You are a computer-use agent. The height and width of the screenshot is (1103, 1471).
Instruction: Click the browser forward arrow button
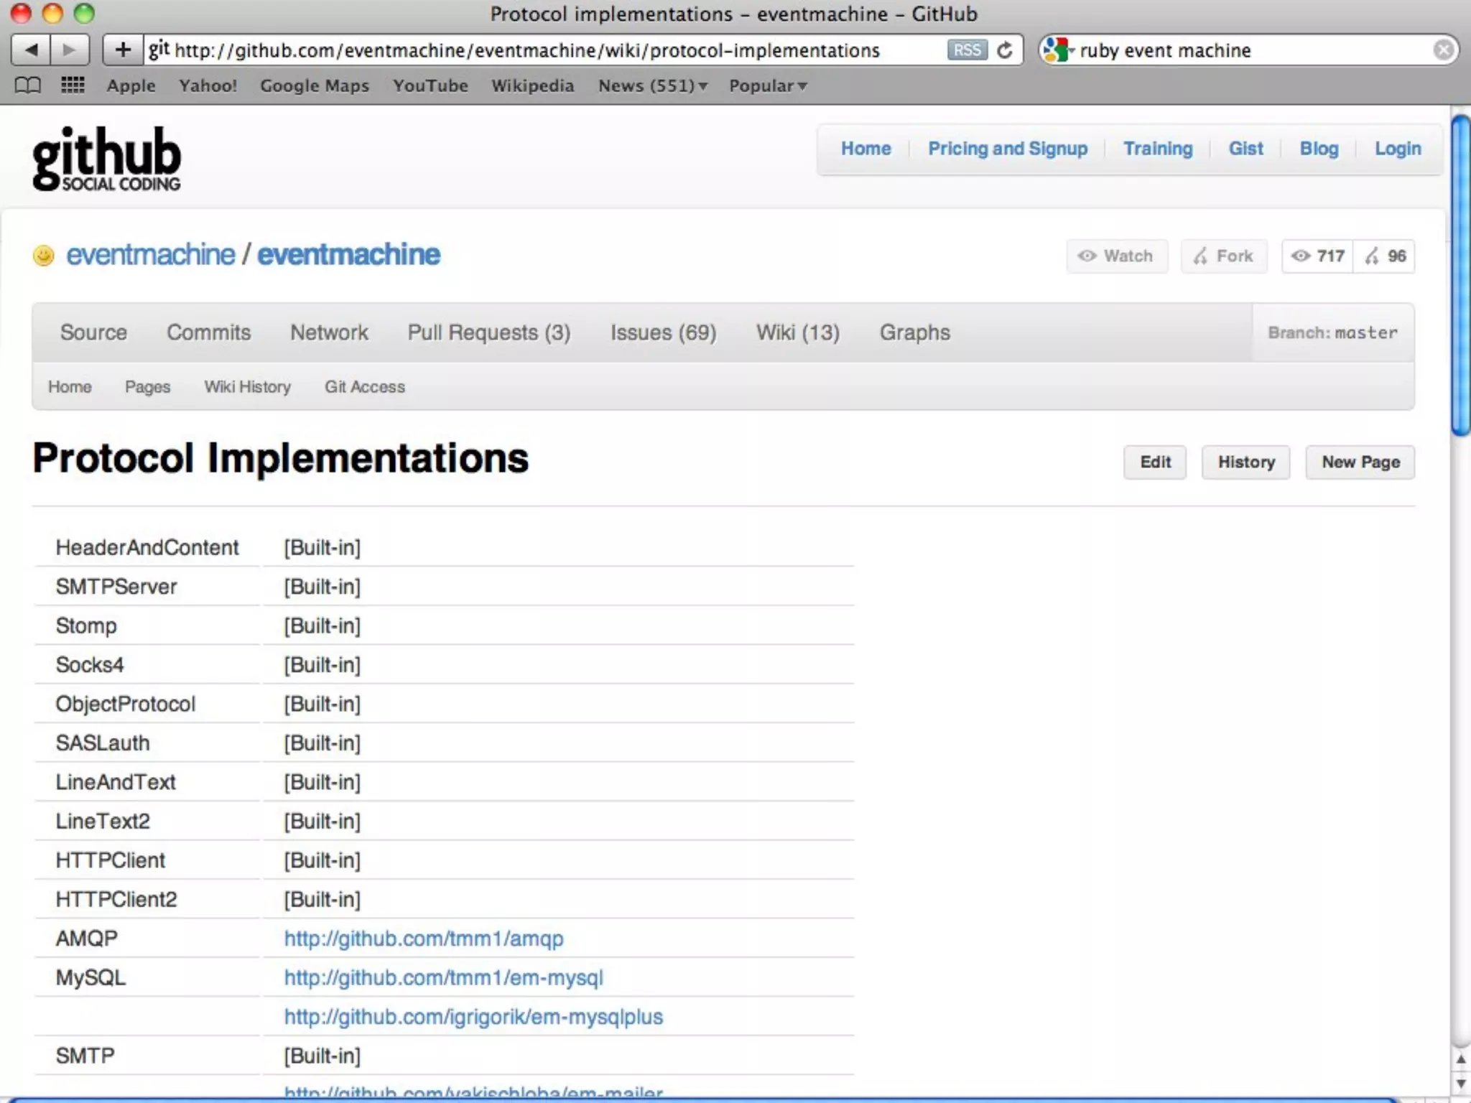[x=70, y=50]
